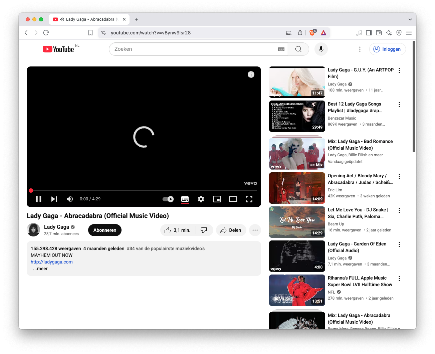This screenshot has height=354, width=435.
Task: Click the video progress bar
Action: click(144, 190)
